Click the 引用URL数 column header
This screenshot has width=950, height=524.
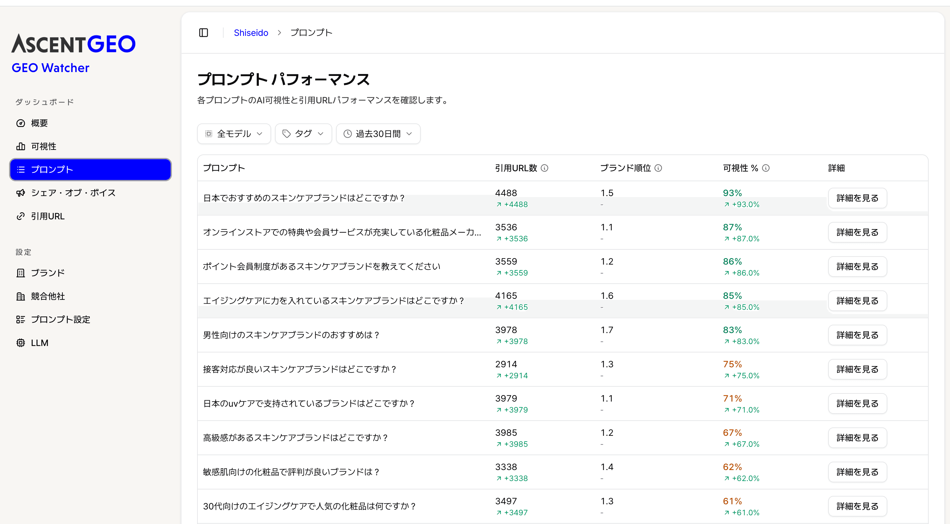[x=516, y=168]
